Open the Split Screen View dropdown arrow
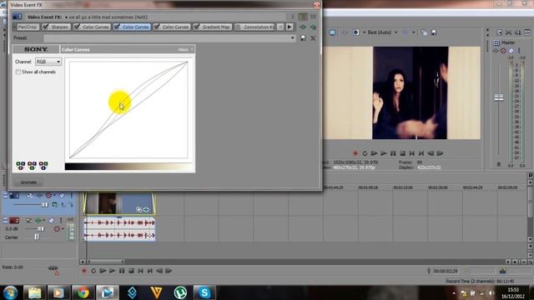Screen dimensions: 534x300 (364, 32)
